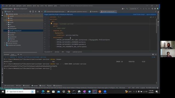Collapse the customer-service root node
175x98 pixels.
pyautogui.click(x=5, y=14)
